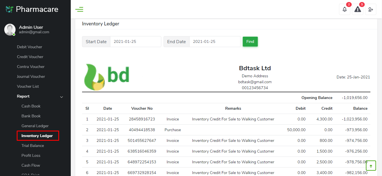Toggle the sidebar with the hamburger icon

pyautogui.click(x=79, y=9)
